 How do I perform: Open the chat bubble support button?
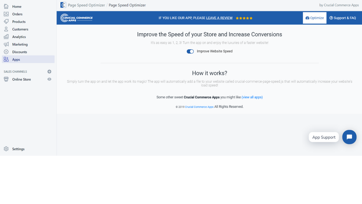pos(349,137)
